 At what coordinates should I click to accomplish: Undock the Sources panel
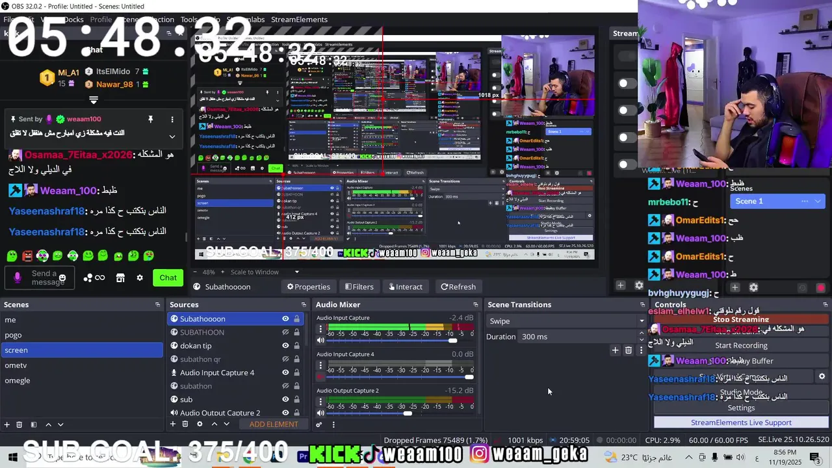[304, 304]
